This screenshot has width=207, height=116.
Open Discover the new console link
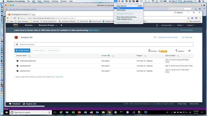(166, 37)
